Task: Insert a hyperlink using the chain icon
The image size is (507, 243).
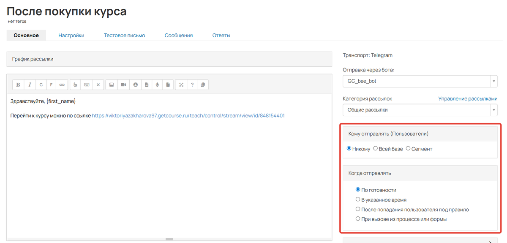Action: [x=62, y=85]
